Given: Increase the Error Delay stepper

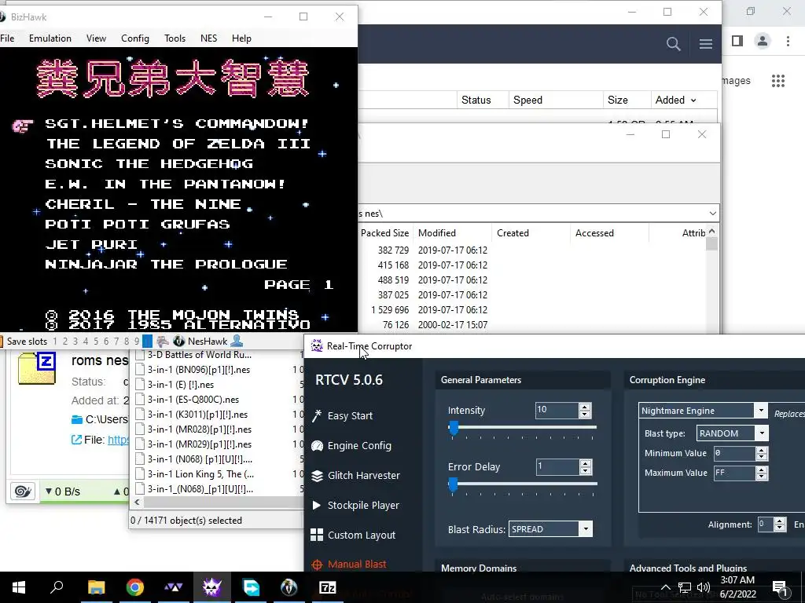Looking at the screenshot, I should point(585,463).
